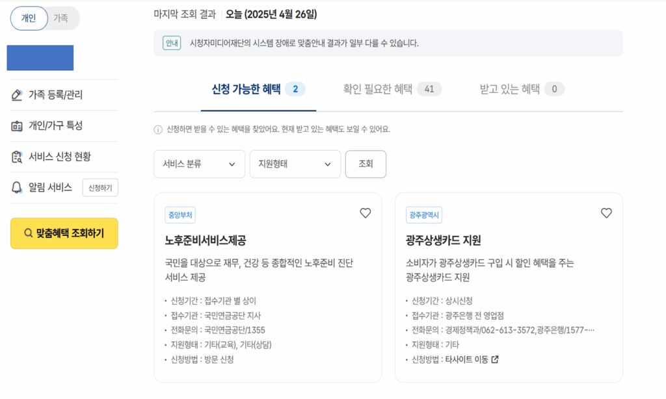The image size is (666, 399).
Task: Click the yellow 맞춤혜택 조회하기 button
Action: click(x=64, y=233)
